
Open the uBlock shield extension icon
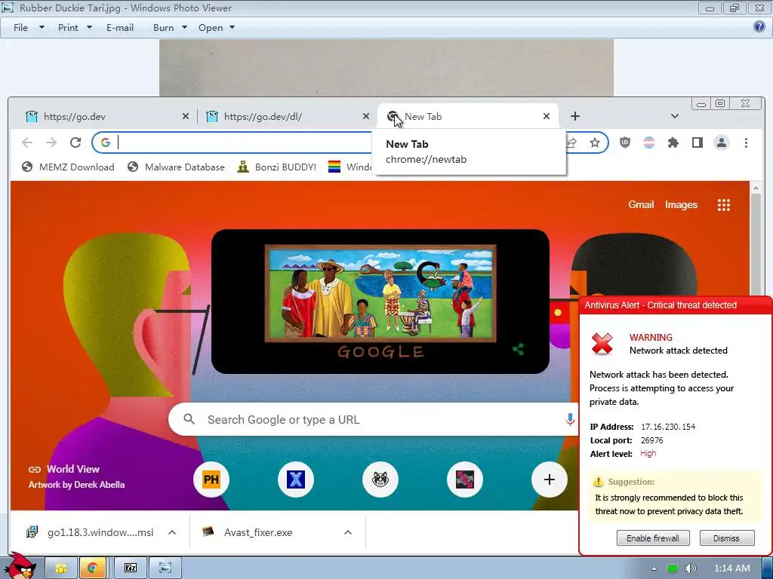pyautogui.click(x=624, y=142)
